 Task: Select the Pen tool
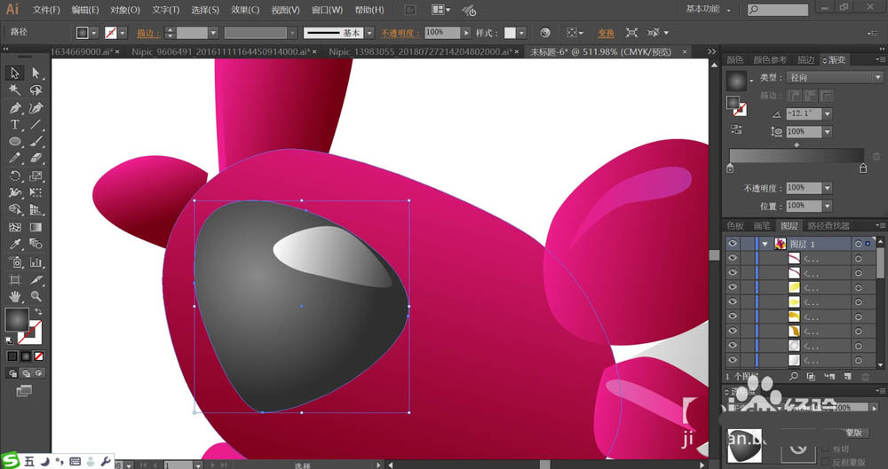click(x=15, y=107)
